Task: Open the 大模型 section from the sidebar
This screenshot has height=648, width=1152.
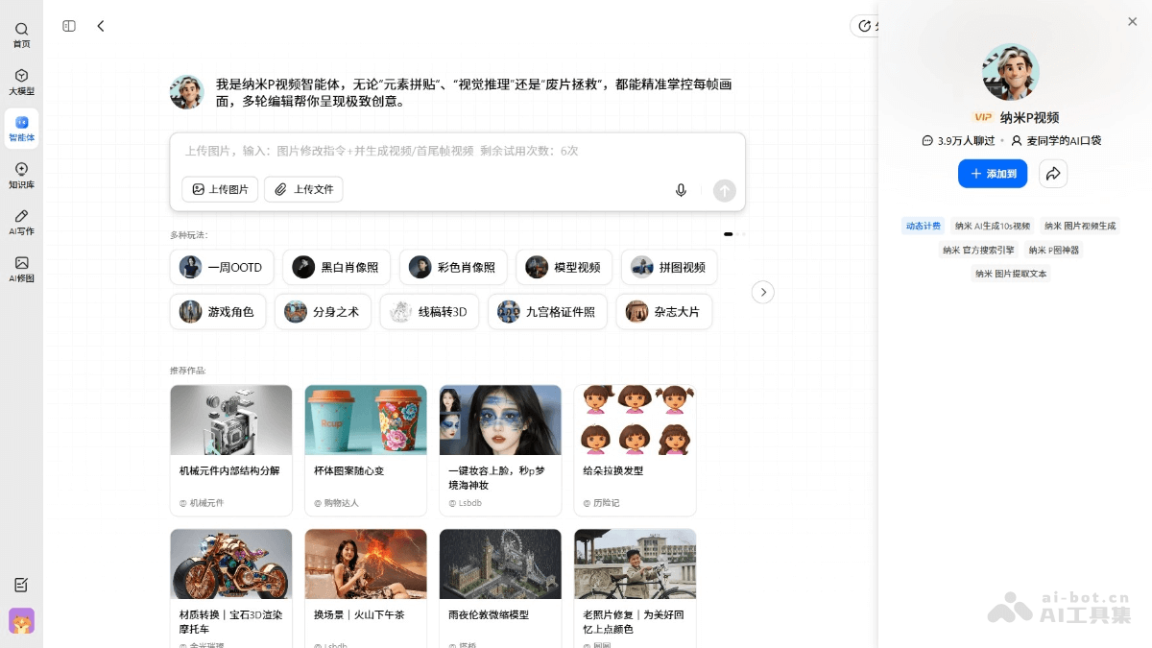Action: (21, 82)
